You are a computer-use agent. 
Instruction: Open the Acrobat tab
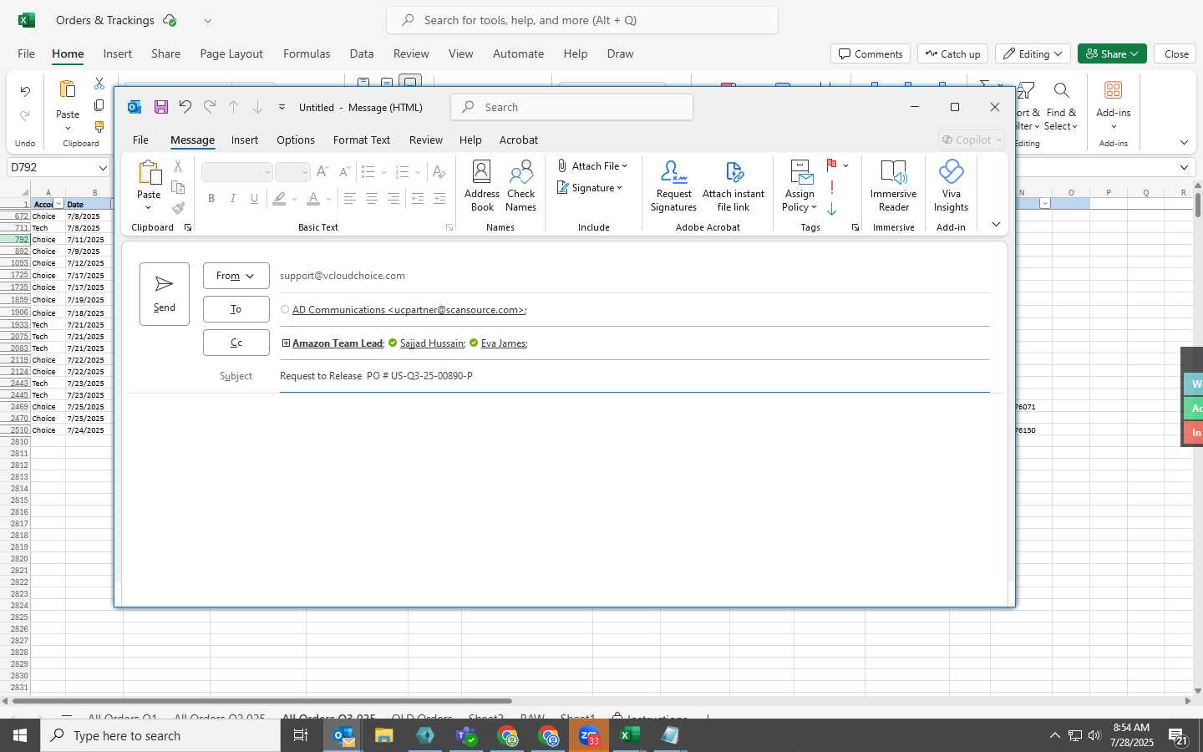click(519, 140)
